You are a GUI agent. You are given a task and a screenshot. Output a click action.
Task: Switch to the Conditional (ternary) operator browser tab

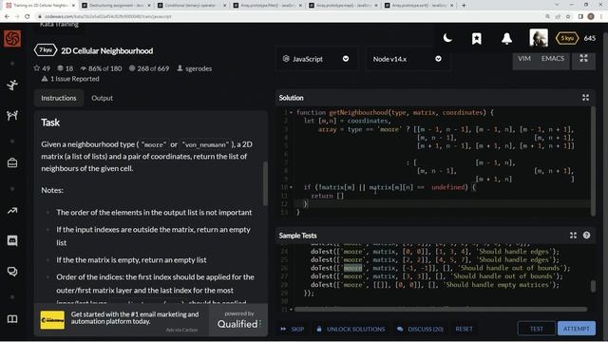(192, 6)
